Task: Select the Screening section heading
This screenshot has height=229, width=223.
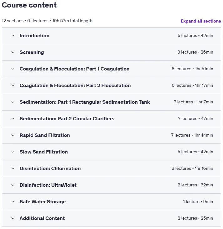Action: coord(32,52)
